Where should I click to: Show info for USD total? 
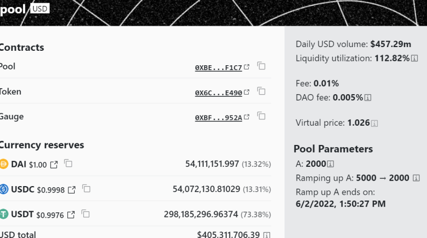click(267, 235)
